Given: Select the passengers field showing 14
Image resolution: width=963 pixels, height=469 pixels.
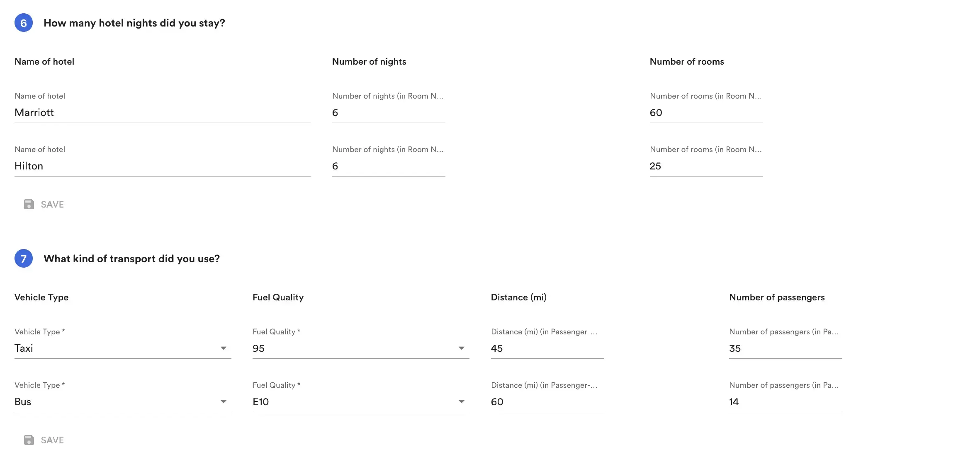Looking at the screenshot, I should click(784, 401).
